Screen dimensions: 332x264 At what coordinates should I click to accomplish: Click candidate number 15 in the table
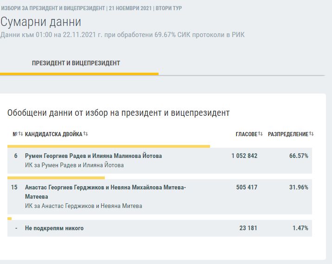click(14, 188)
